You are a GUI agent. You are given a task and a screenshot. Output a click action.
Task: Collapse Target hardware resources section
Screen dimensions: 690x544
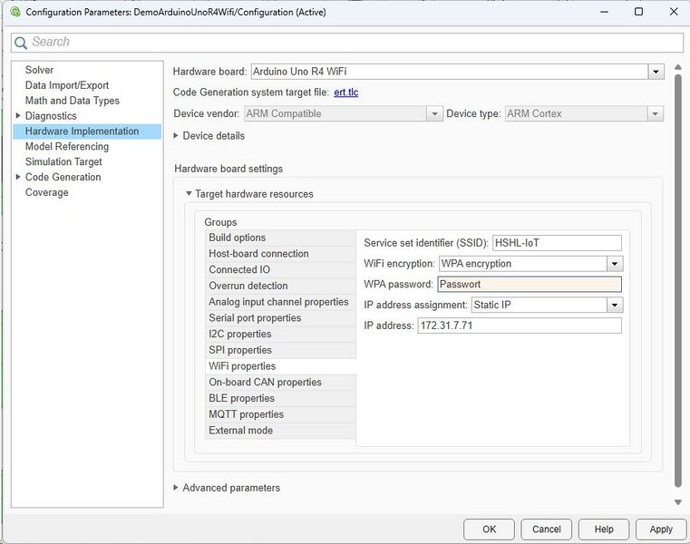(189, 194)
